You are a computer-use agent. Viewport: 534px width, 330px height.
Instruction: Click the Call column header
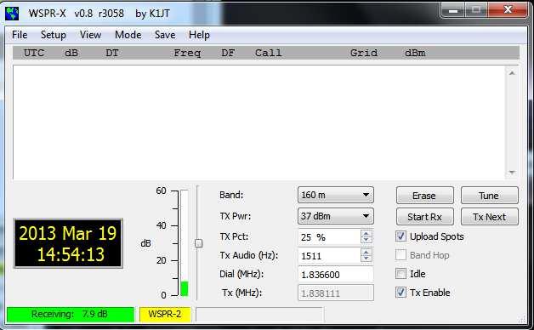[x=269, y=53]
